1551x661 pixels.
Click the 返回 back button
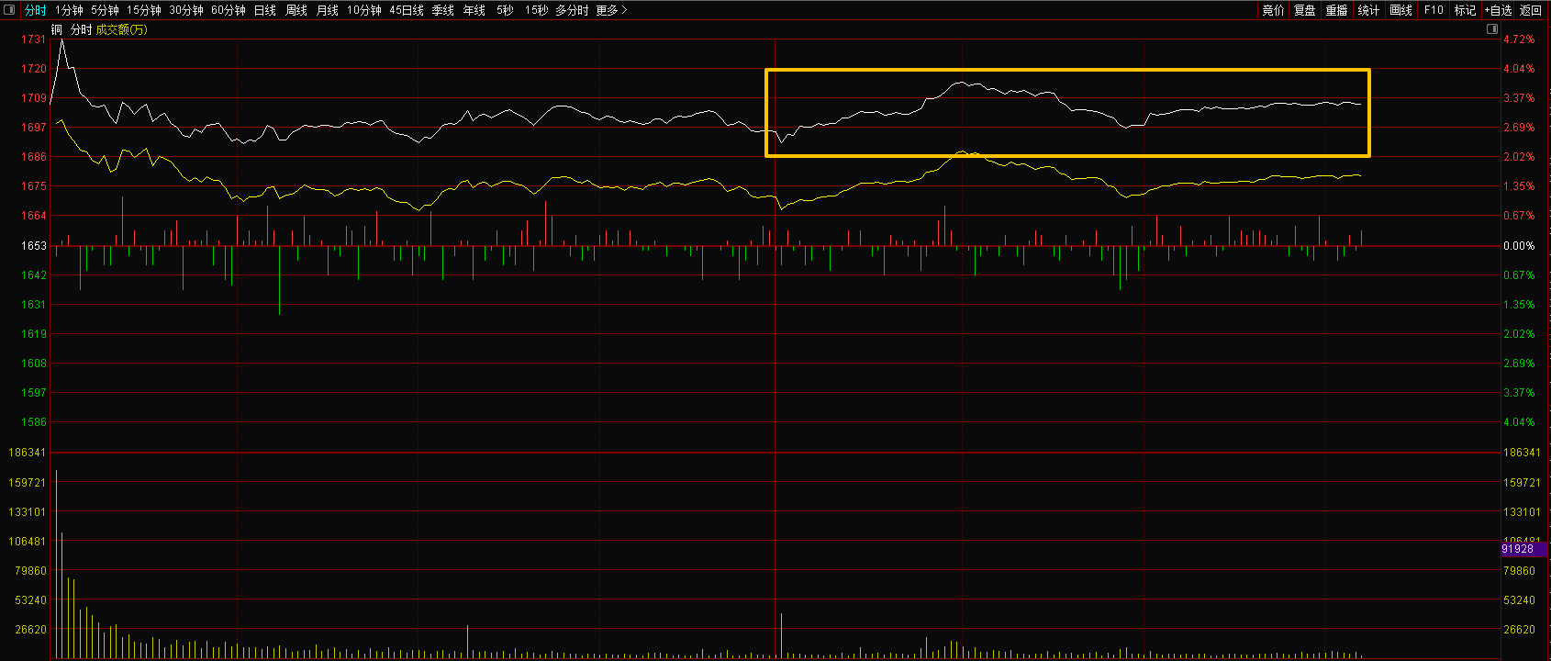point(1531,10)
